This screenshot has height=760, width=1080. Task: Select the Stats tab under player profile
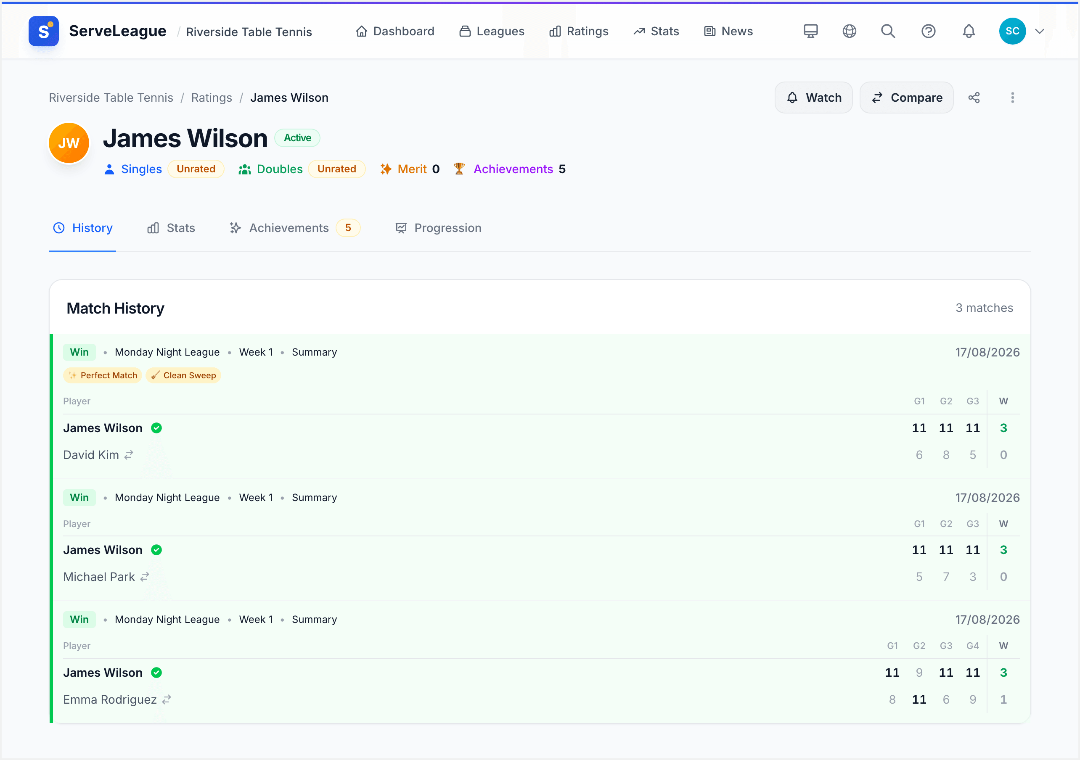[x=171, y=228]
